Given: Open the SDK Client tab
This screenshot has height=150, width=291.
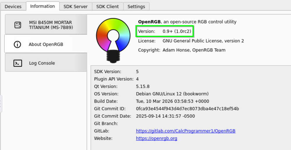Looking at the screenshot, I should click(107, 6).
